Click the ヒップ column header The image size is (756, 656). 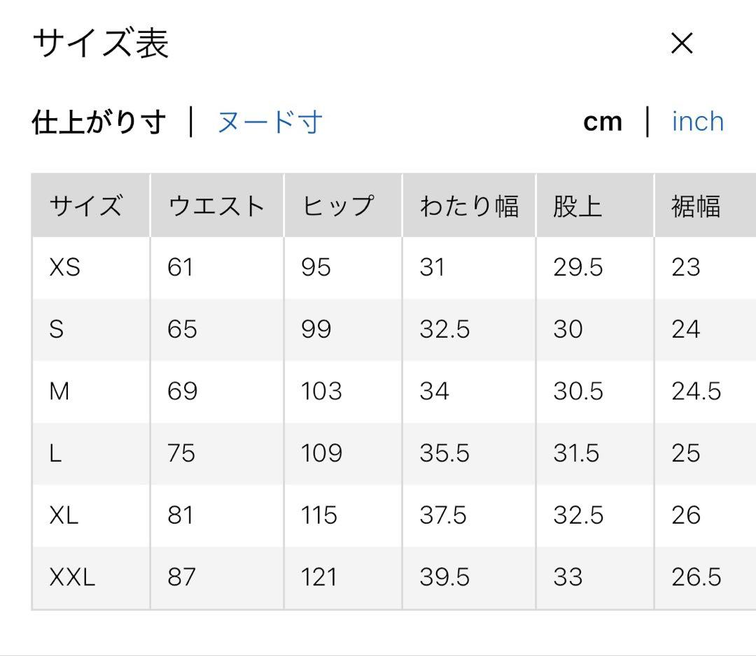338,206
